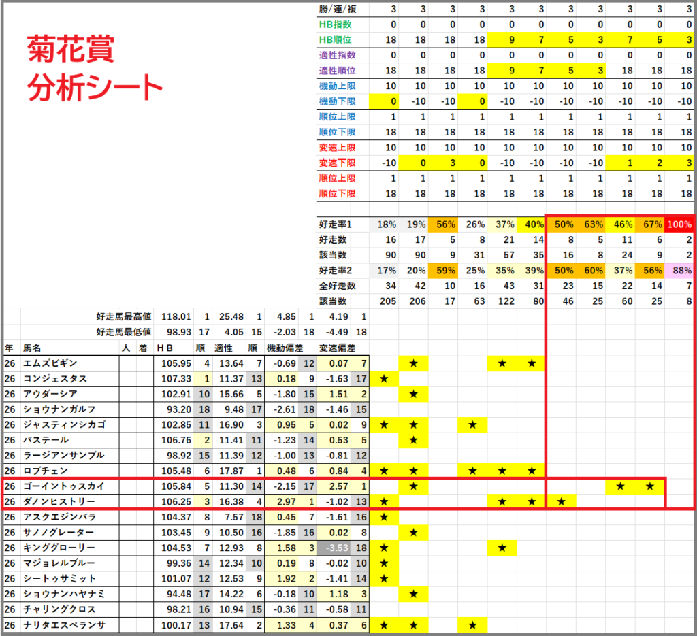
Task: Select コンジェスタス HB value 107.33
Action: pos(176,379)
